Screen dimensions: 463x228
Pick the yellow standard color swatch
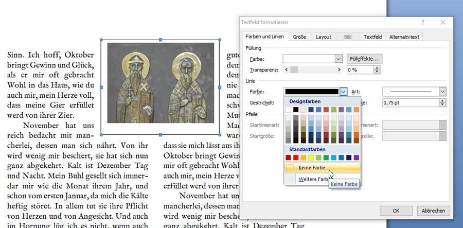[311, 157]
